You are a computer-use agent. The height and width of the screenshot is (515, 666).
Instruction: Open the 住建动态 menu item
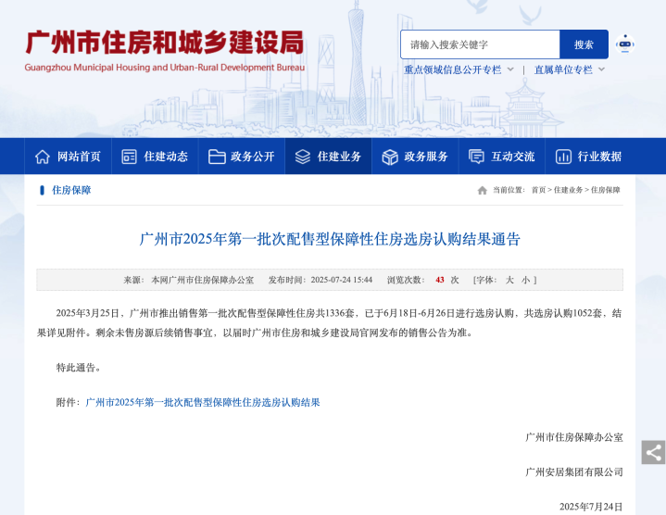click(x=155, y=157)
